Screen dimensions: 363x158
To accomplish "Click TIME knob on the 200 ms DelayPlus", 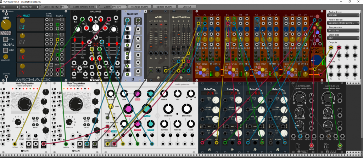I will click(x=216, y=100).
